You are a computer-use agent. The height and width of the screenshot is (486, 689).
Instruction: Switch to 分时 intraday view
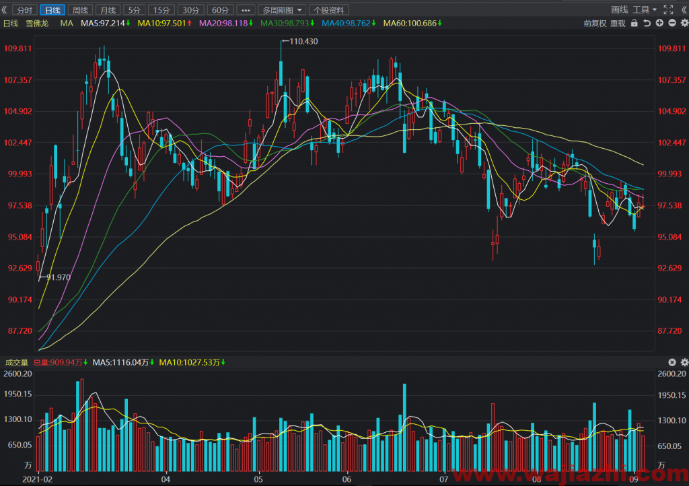(x=25, y=9)
